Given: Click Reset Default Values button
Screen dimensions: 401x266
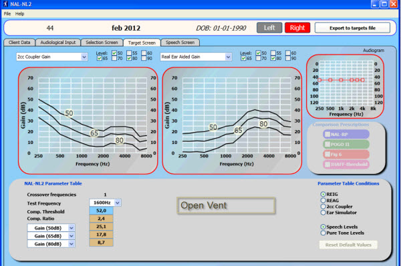Looking at the screenshot, I should pos(348,245).
